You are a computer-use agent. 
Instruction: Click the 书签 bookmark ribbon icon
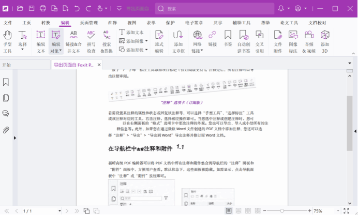[x=228, y=41]
